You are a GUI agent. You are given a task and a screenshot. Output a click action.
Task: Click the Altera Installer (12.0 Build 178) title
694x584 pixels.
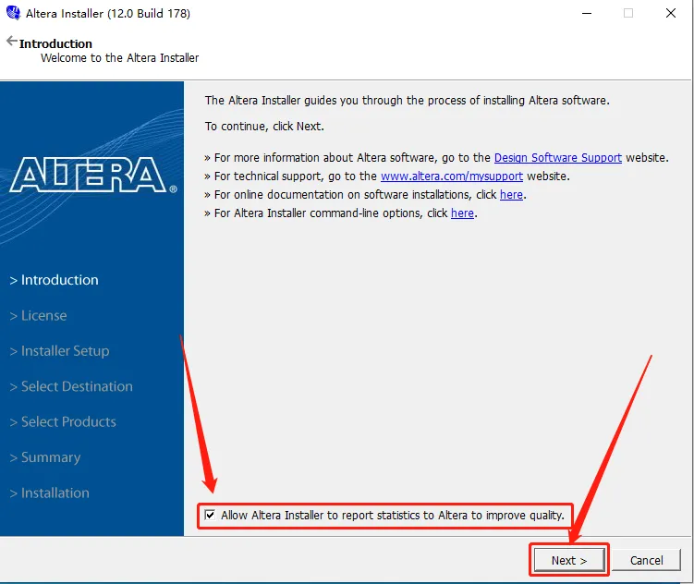pos(108,14)
